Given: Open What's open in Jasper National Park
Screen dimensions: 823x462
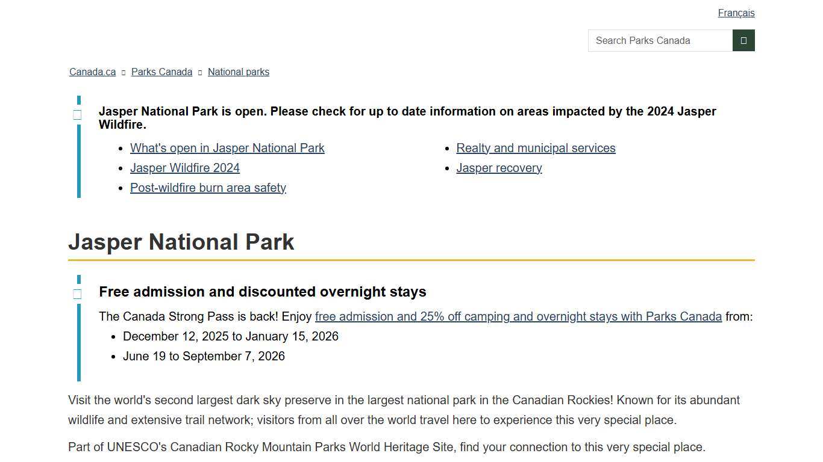Looking at the screenshot, I should coord(227,148).
